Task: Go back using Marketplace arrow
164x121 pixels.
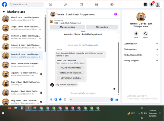Action: point(4,12)
